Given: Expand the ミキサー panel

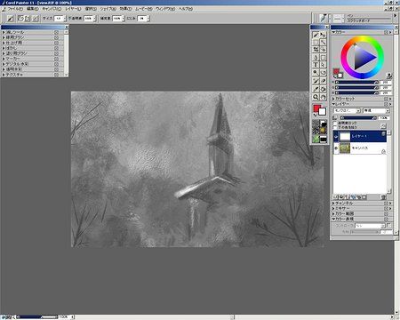Looking at the screenshot, I should [x=333, y=209].
